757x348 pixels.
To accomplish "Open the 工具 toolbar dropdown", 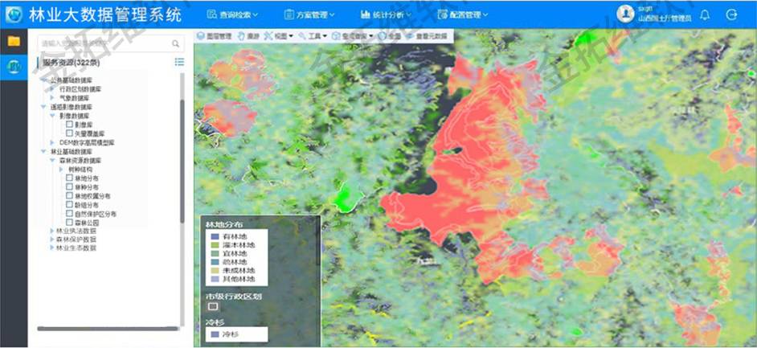I will click(x=312, y=36).
